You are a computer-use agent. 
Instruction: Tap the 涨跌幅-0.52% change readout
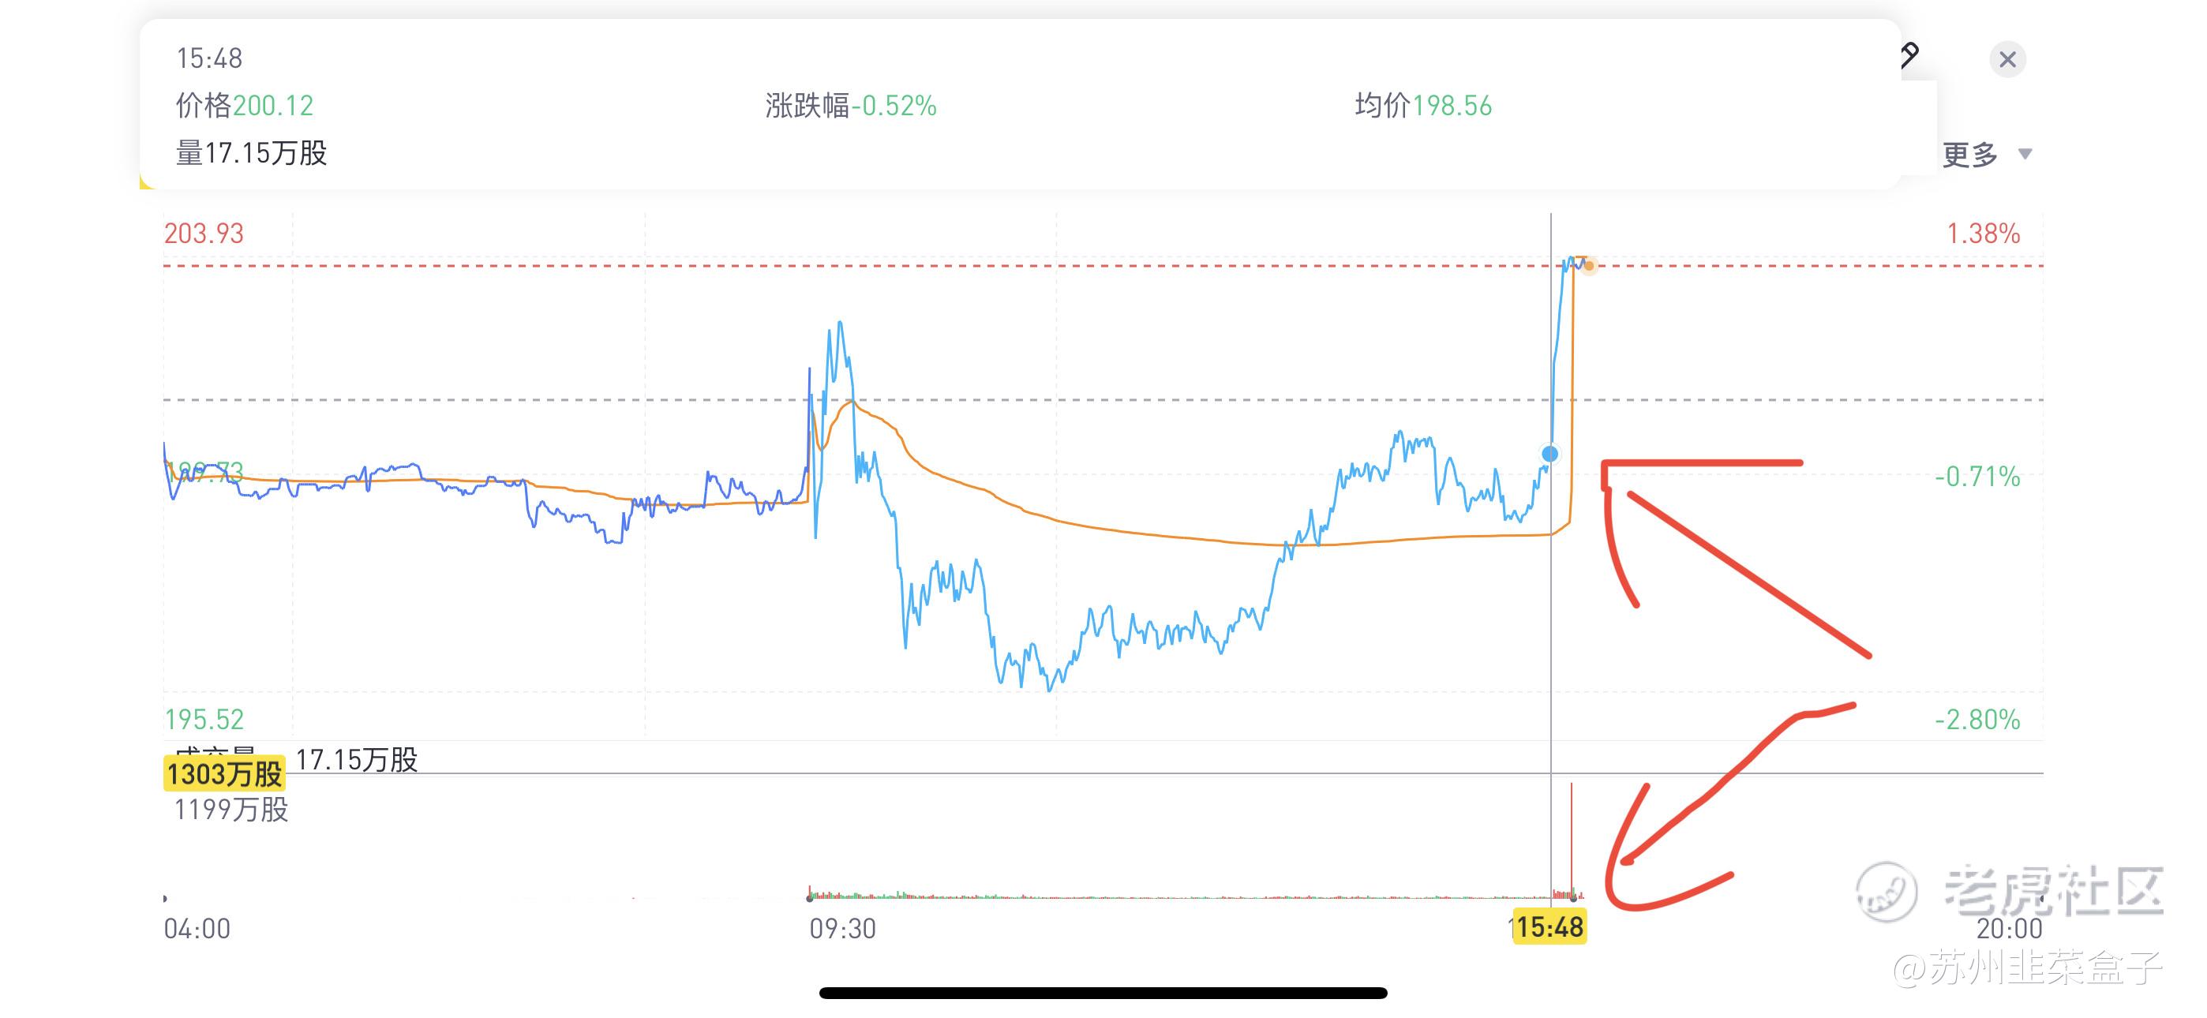(851, 106)
